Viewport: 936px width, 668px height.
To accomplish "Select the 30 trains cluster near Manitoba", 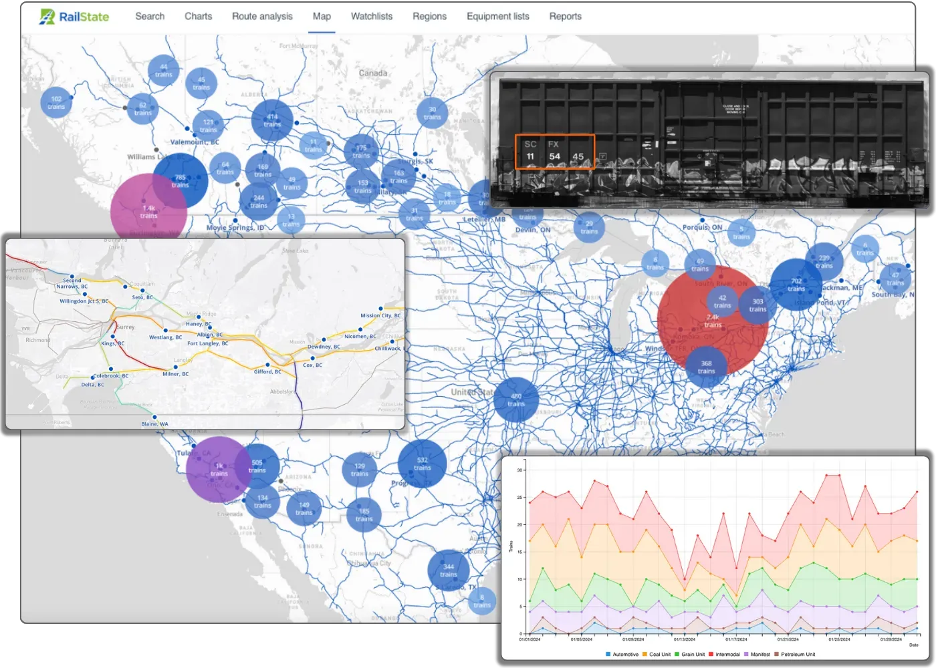I will [432, 113].
